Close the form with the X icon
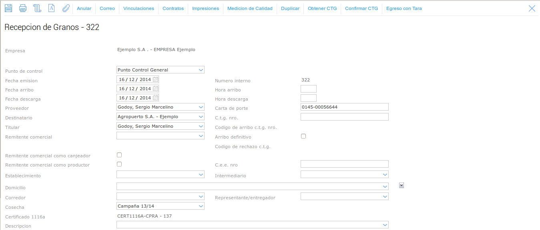The image size is (540, 230). pos(532,8)
